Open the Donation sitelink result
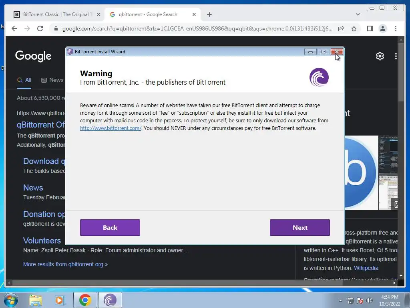 coord(44,214)
